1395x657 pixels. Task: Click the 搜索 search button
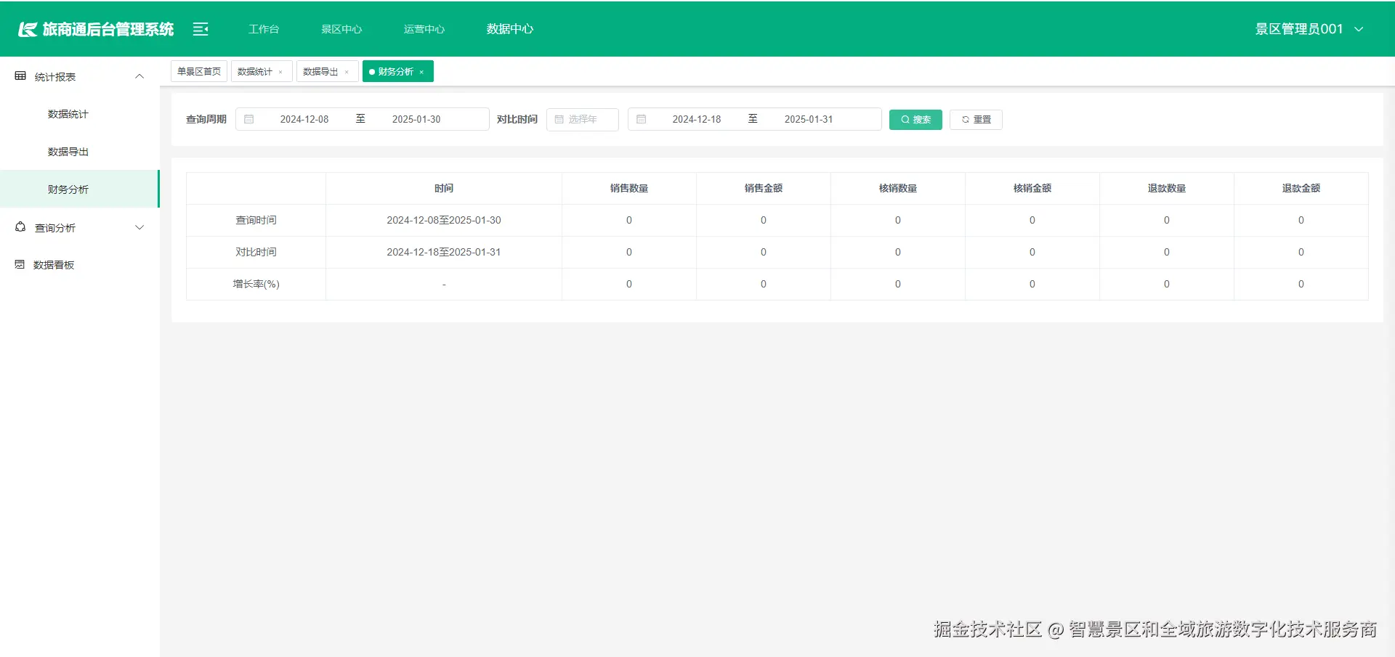tap(915, 119)
